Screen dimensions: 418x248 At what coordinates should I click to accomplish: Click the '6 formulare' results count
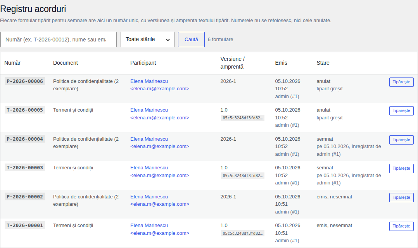click(x=221, y=40)
